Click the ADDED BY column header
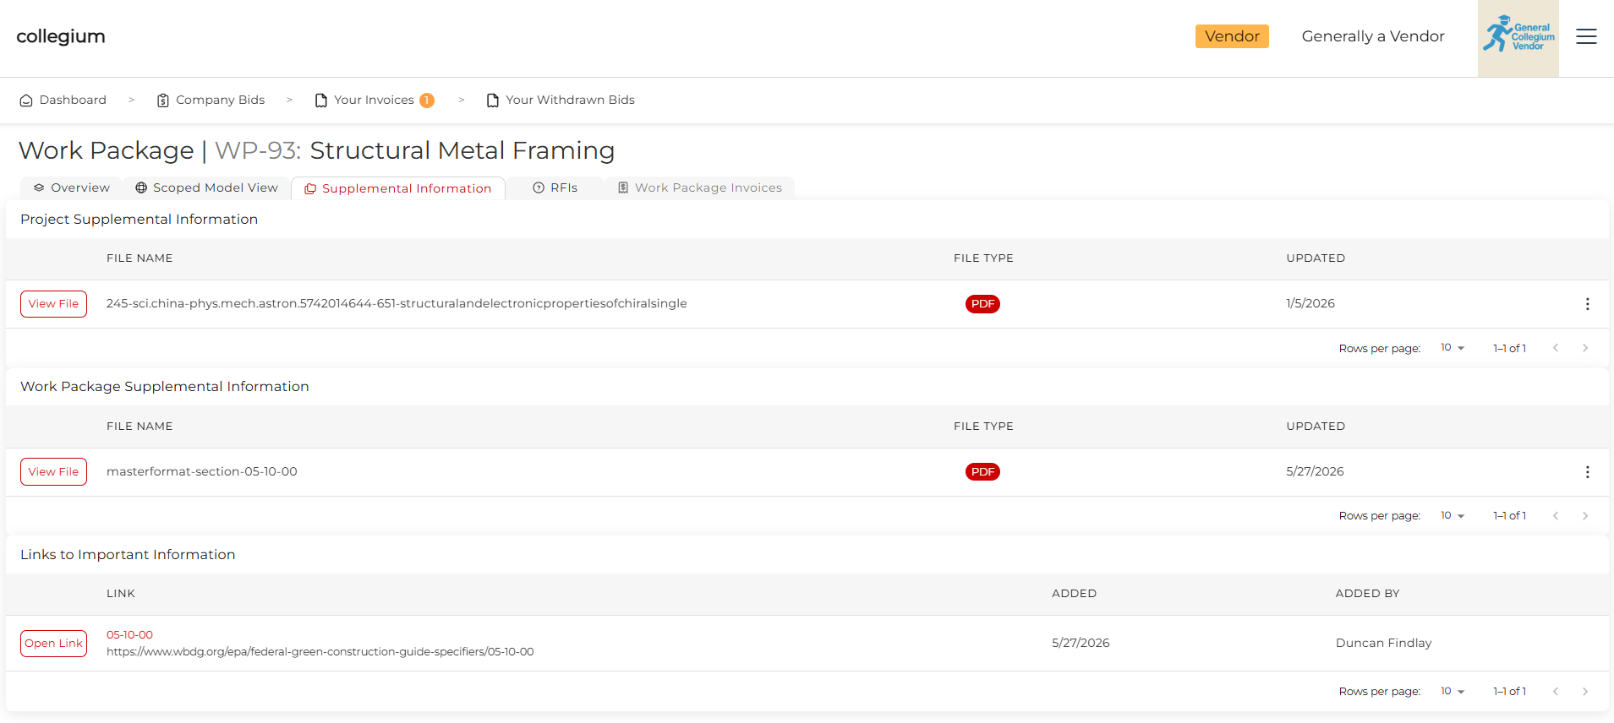 point(1367,594)
